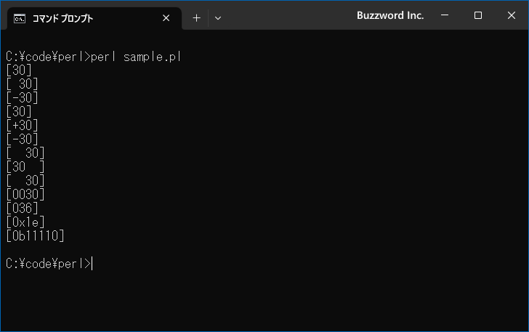Click the [+30] output line
Viewport: 529px width, 332px height.
tap(22, 126)
